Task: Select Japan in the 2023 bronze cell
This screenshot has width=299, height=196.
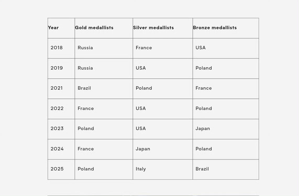Action: [203, 128]
